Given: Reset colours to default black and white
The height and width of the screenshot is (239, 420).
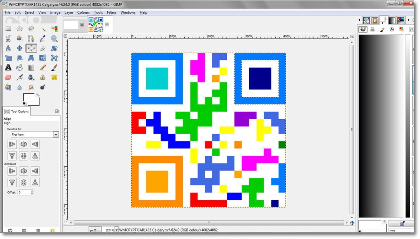Looking at the screenshot, I should click(x=24, y=104).
